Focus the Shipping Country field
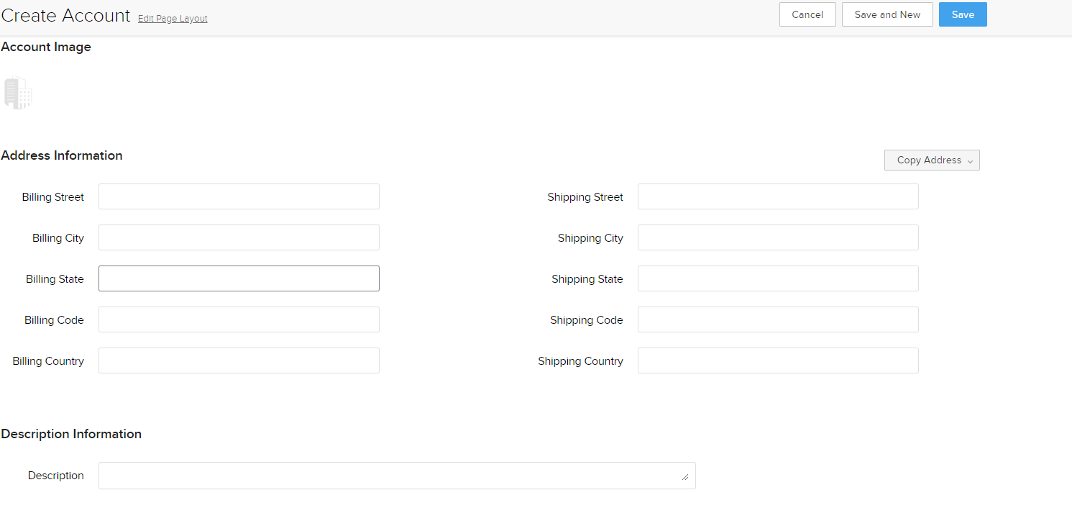Image resolution: width=1072 pixels, height=508 pixels. [778, 360]
